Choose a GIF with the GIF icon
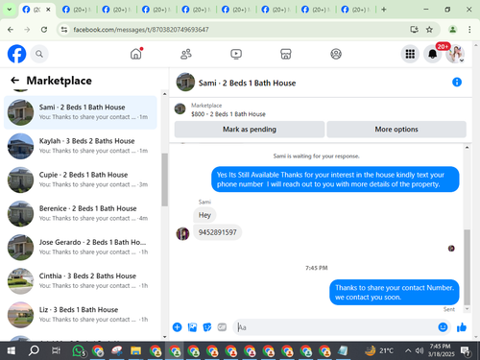480x360 pixels. (x=222, y=327)
